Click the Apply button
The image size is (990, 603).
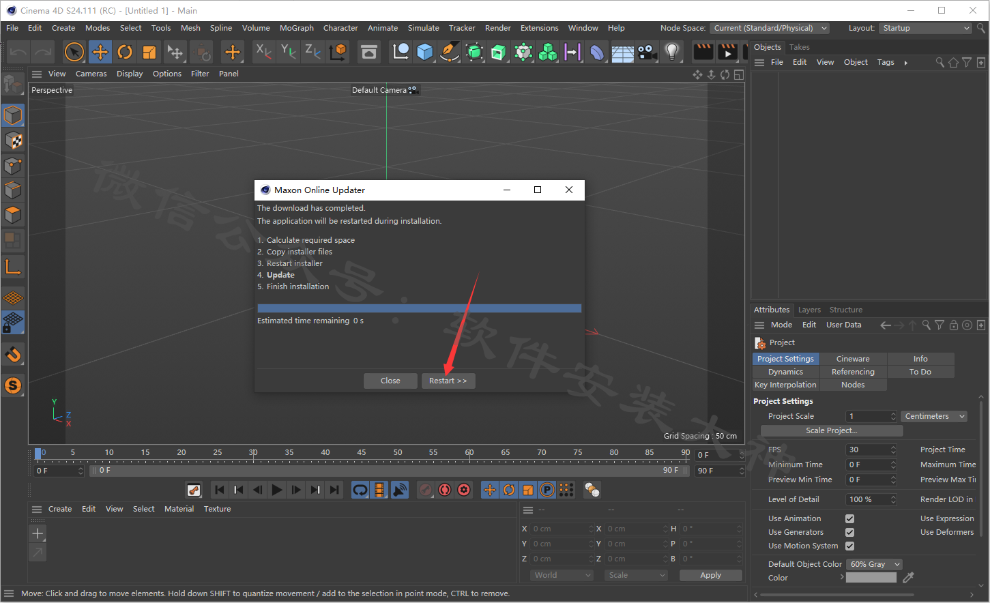coord(710,575)
